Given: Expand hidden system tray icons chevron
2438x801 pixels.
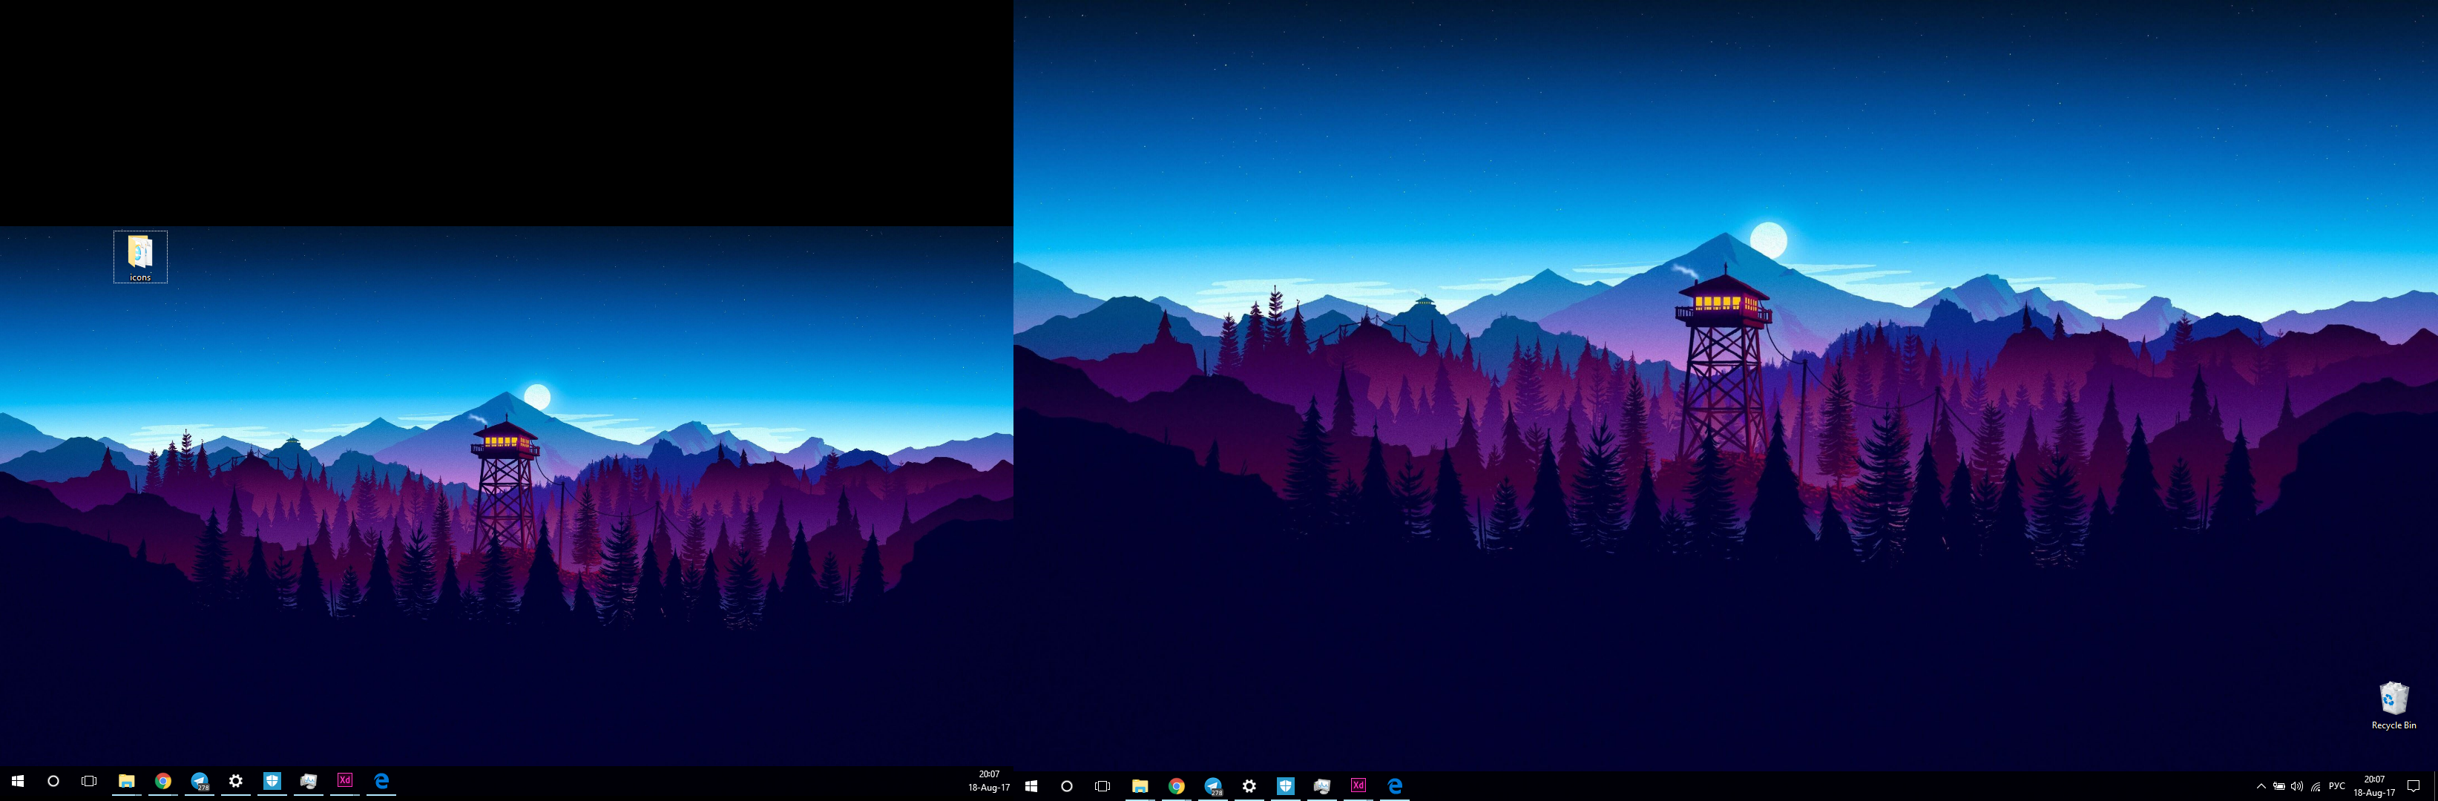Looking at the screenshot, I should click(x=2261, y=786).
